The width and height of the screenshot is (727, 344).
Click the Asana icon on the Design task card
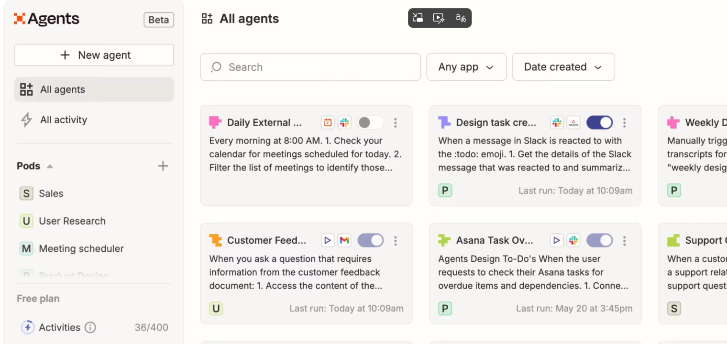[573, 122]
